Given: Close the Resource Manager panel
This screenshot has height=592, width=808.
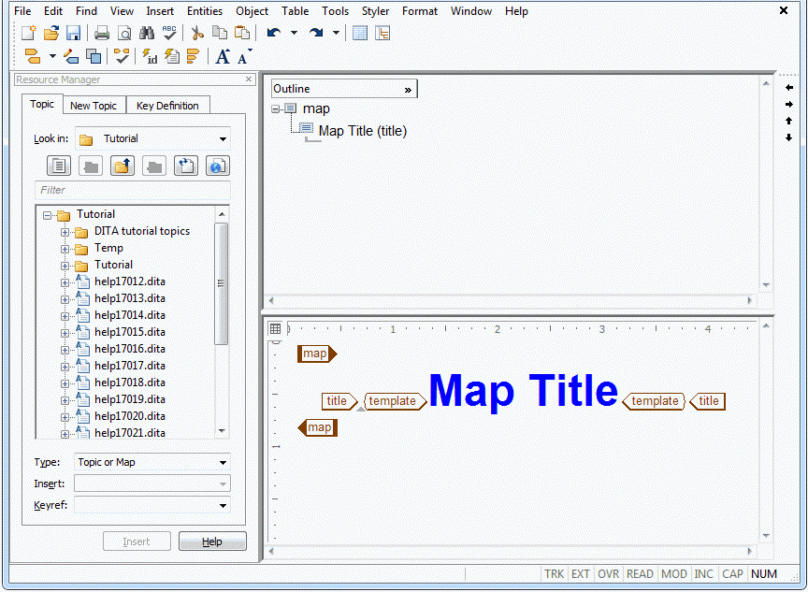Looking at the screenshot, I should click(x=249, y=79).
